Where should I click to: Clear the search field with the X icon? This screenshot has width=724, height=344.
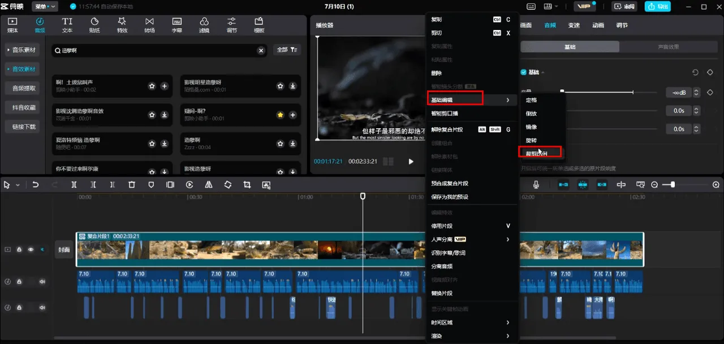pyautogui.click(x=261, y=50)
